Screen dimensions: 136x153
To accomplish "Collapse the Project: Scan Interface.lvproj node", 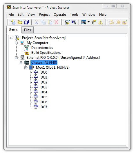I will tap(12, 38).
